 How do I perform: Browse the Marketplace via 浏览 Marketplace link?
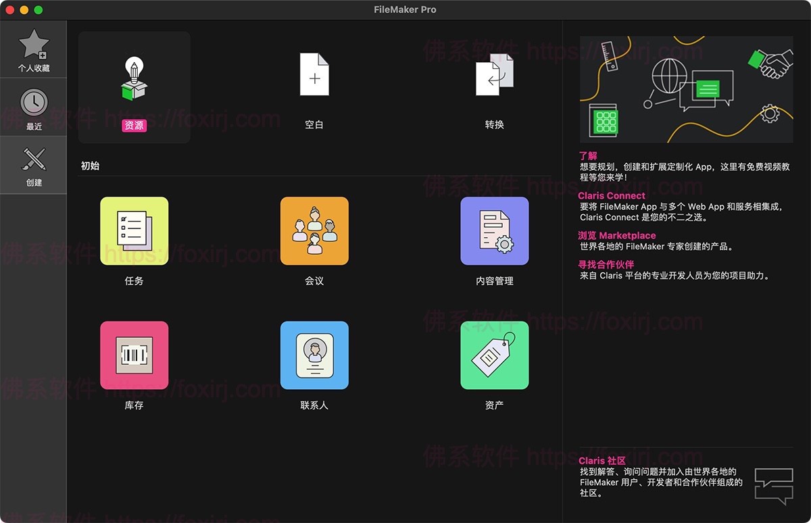tap(616, 234)
